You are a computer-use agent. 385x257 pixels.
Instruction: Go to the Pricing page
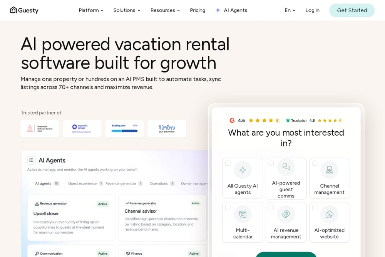[198, 10]
